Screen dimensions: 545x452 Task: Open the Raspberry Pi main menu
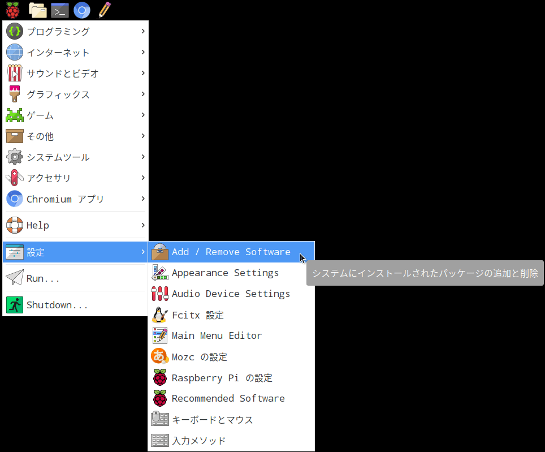[12, 10]
